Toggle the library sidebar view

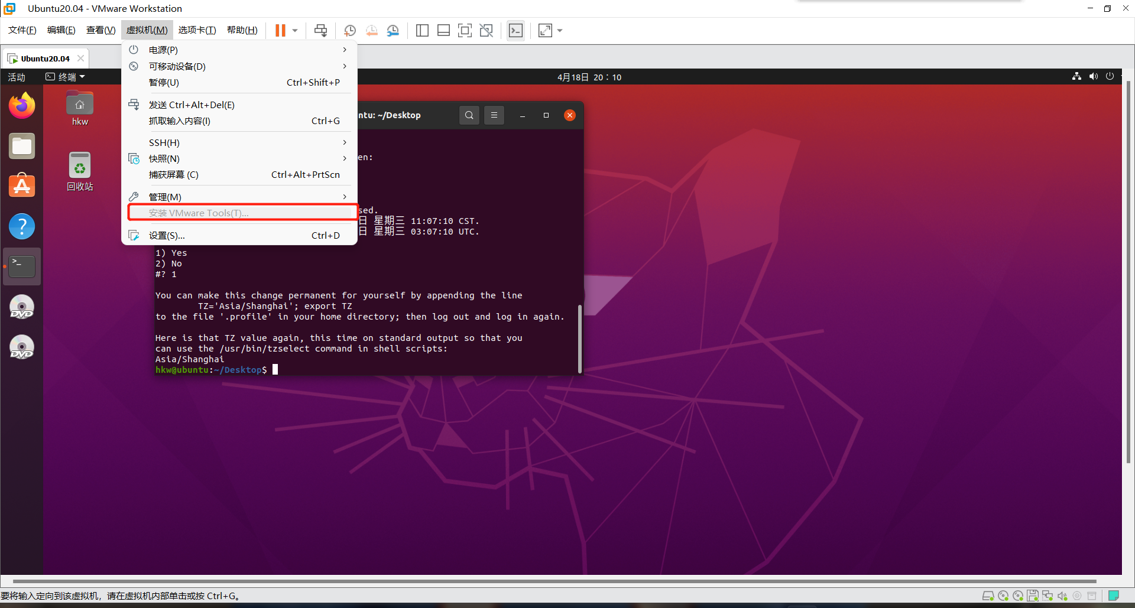click(422, 31)
